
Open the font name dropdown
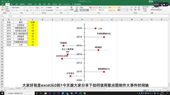24,8
